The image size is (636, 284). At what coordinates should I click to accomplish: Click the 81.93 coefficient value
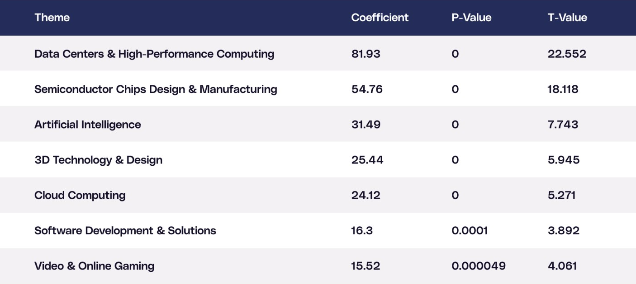(x=366, y=54)
